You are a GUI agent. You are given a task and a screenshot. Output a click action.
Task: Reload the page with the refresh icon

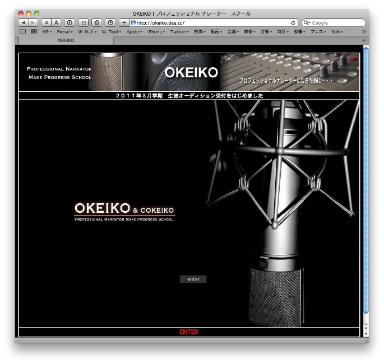pos(293,23)
